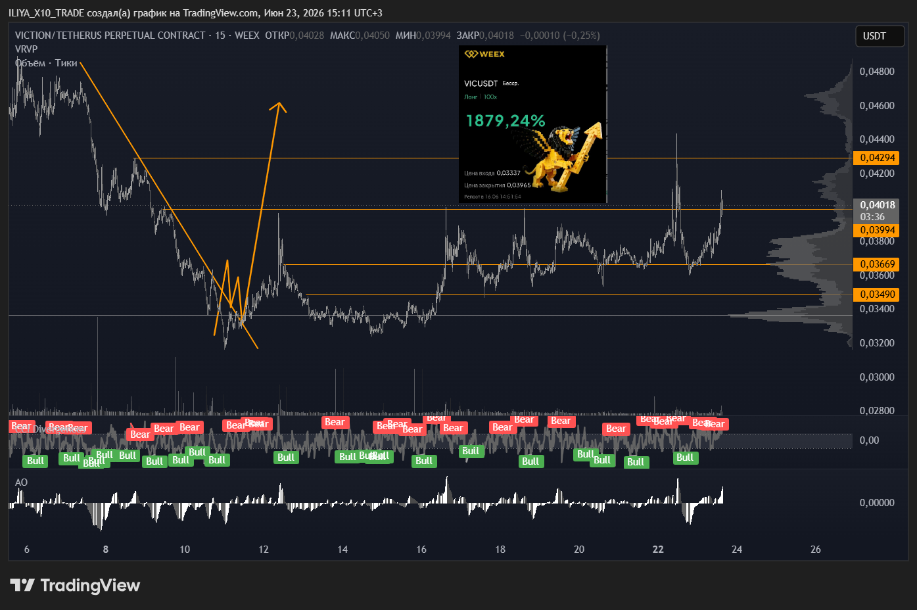Click date 26 on time axis
Viewport: 917px width, 610px height.
[816, 550]
